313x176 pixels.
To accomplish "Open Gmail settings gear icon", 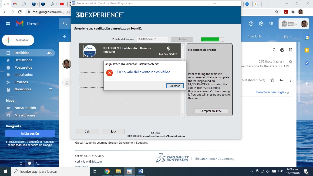I will [261, 24].
